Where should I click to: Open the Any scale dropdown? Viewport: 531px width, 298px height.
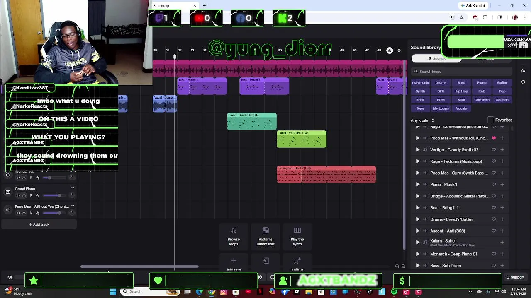(x=422, y=120)
